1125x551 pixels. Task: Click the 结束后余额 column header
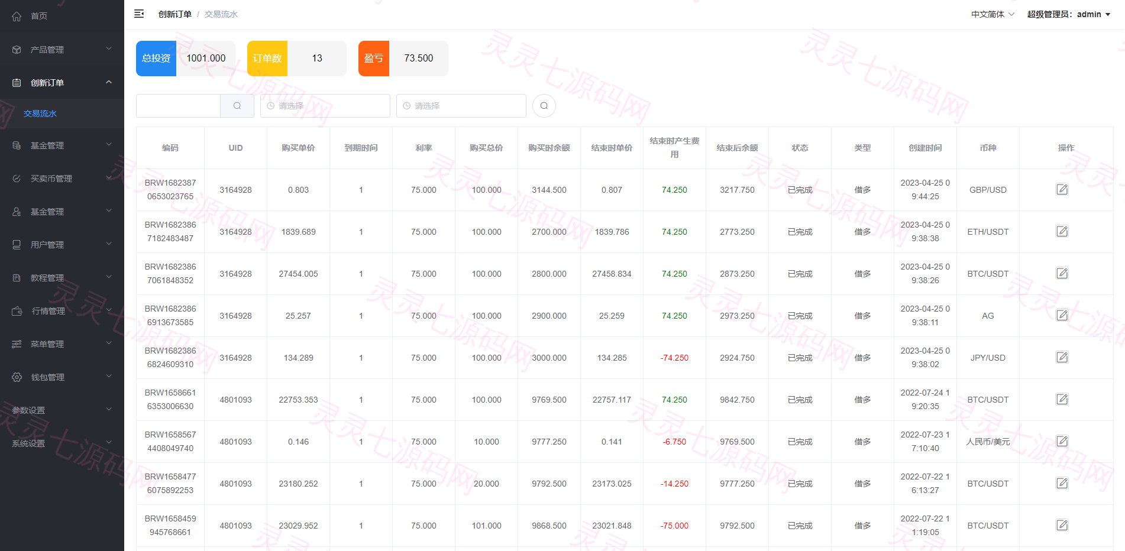[x=737, y=148]
